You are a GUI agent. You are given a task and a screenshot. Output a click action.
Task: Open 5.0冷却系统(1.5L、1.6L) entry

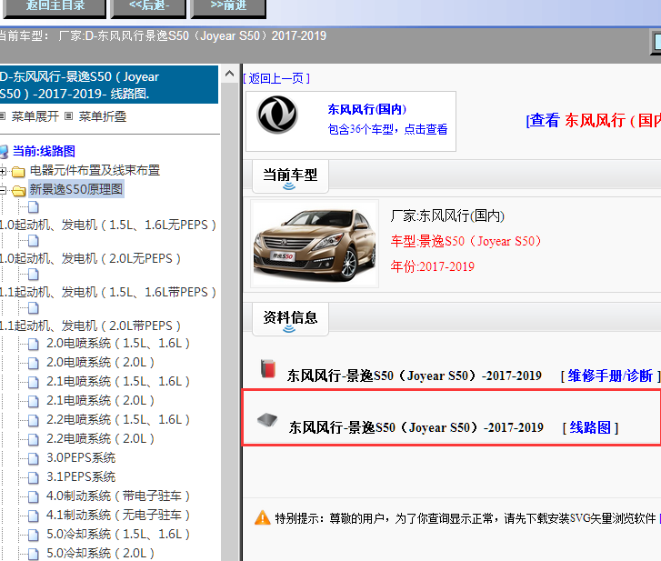(118, 534)
